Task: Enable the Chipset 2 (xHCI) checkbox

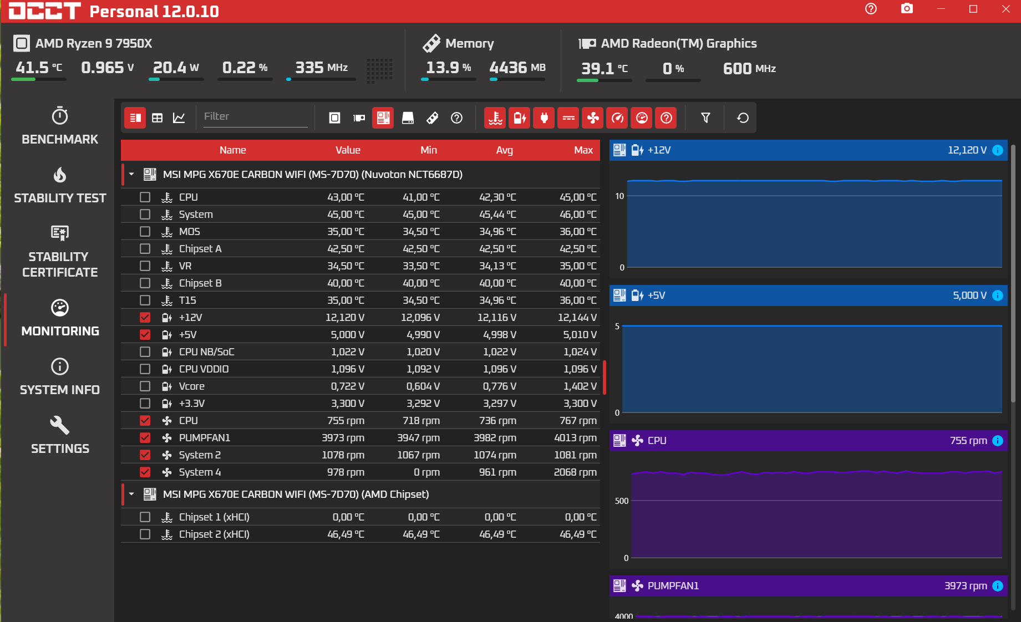Action: point(145,534)
